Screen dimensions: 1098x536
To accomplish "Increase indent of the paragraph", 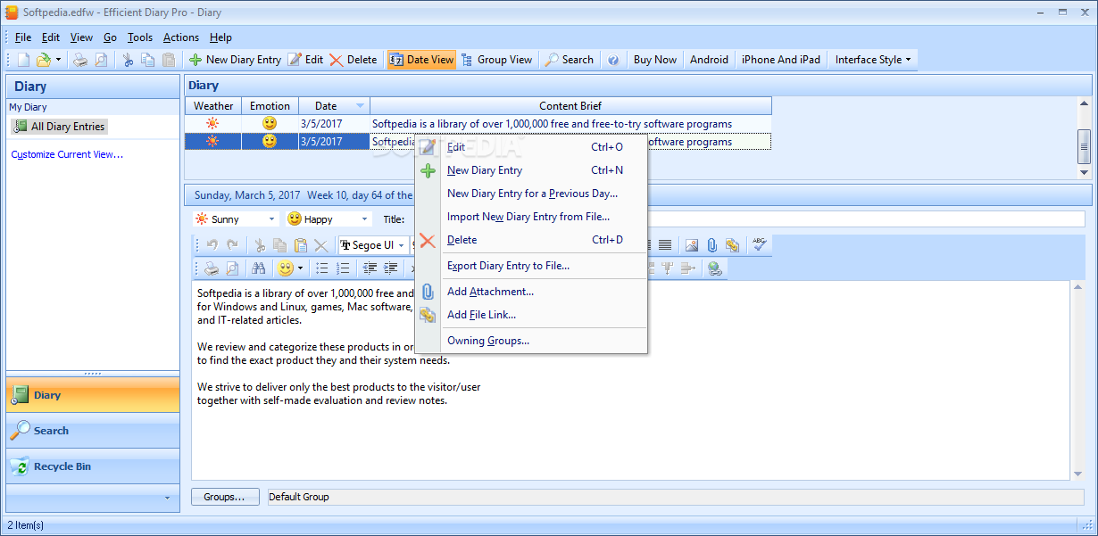I will [x=390, y=268].
